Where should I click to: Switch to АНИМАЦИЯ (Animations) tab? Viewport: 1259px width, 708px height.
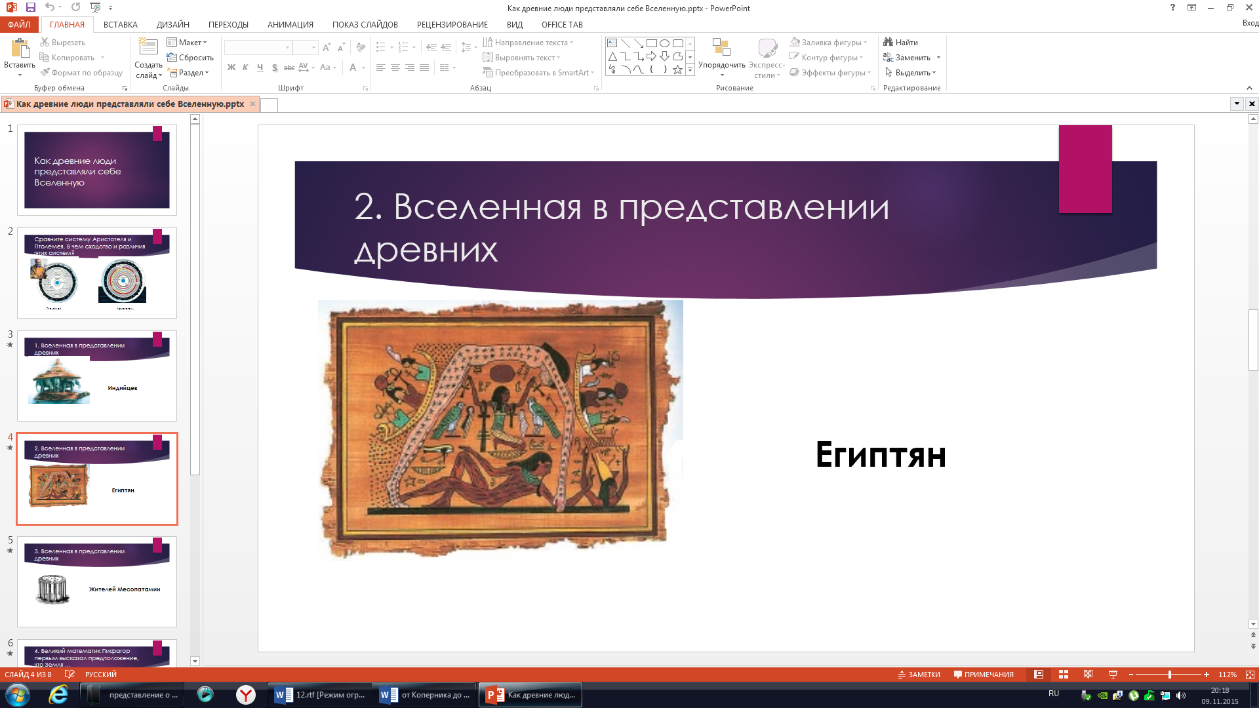pyautogui.click(x=290, y=24)
